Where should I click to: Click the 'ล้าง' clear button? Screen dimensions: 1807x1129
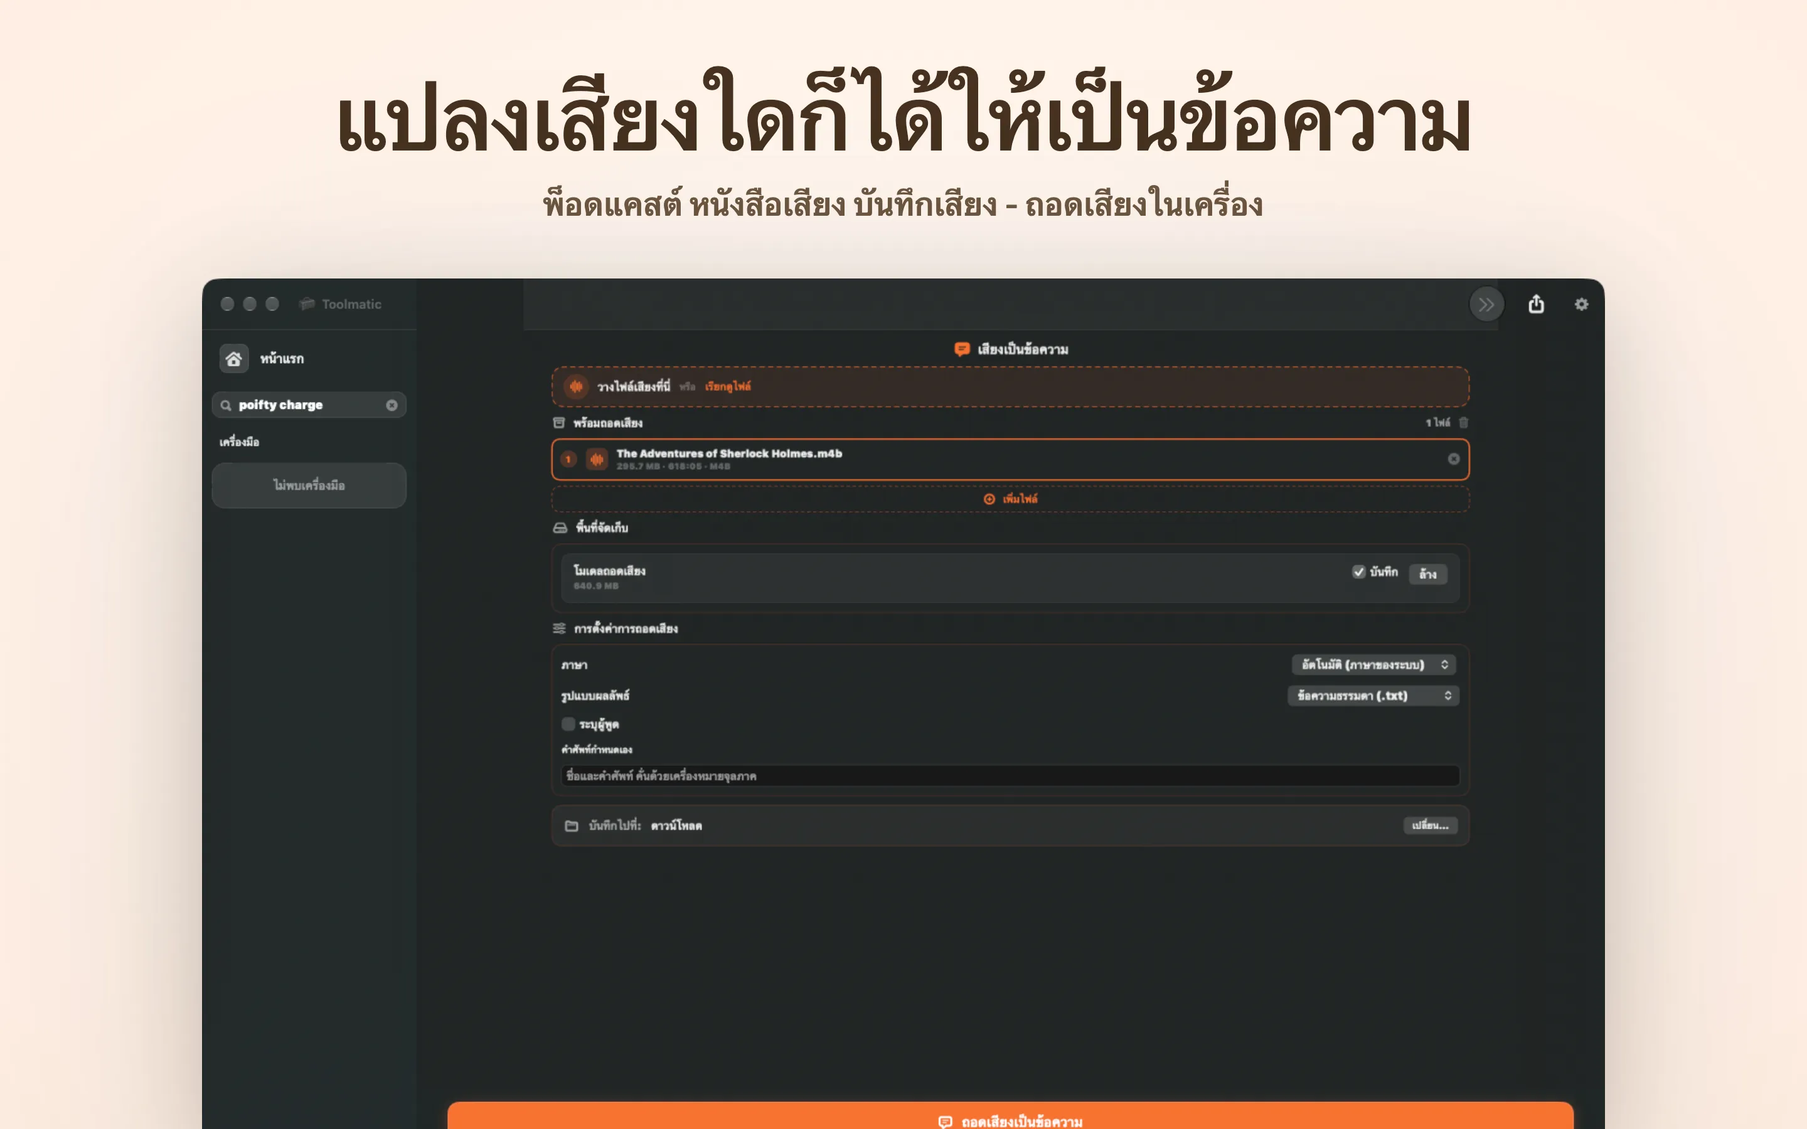click(1427, 573)
